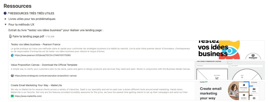Click the Pearson blue favicon icon
268x102 pixels.
tap(12, 55)
